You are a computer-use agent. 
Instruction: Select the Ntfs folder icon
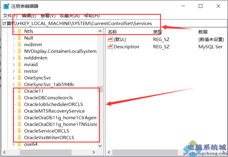click(19, 31)
